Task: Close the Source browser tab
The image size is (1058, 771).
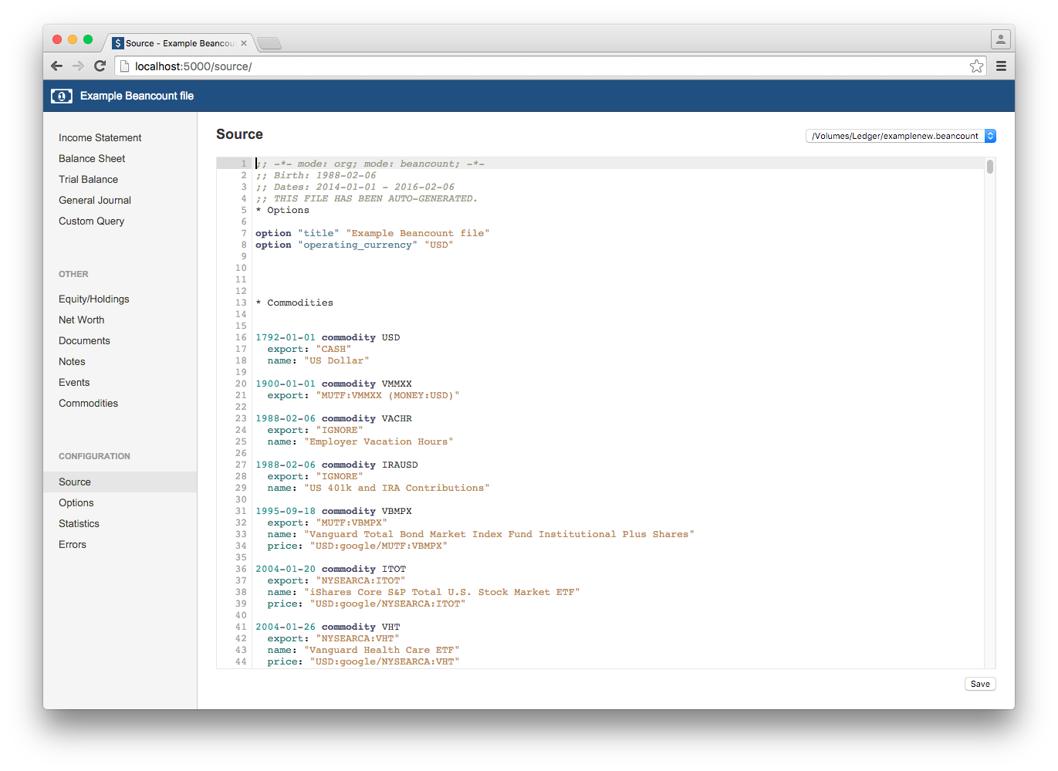Action: (244, 43)
